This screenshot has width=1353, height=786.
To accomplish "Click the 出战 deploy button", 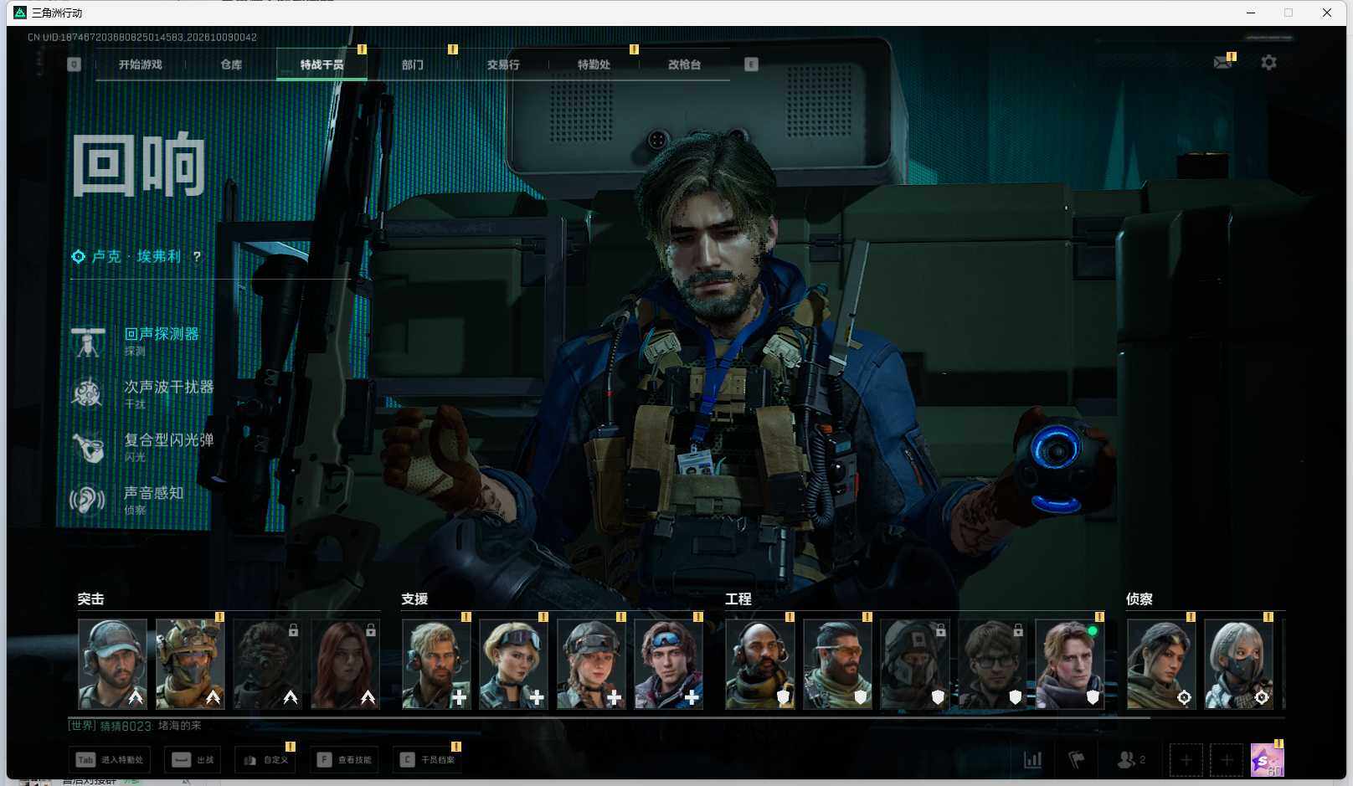I will [193, 760].
